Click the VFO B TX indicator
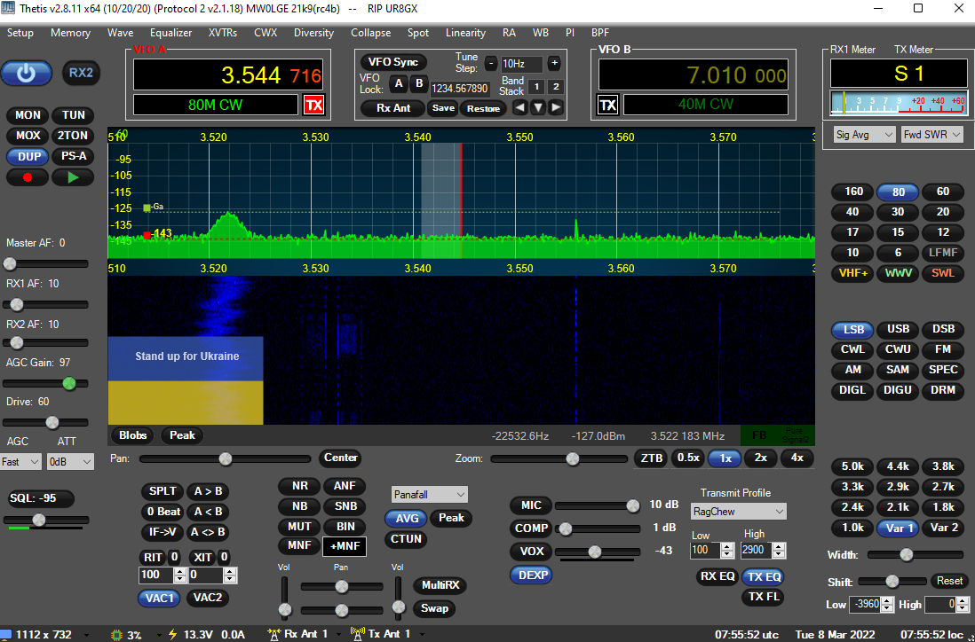 coord(607,106)
